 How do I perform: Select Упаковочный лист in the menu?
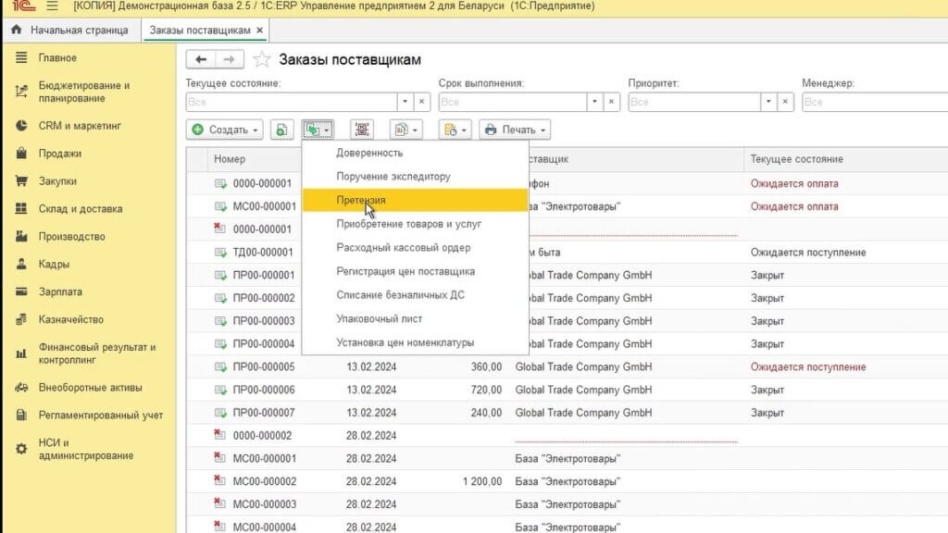pos(379,318)
